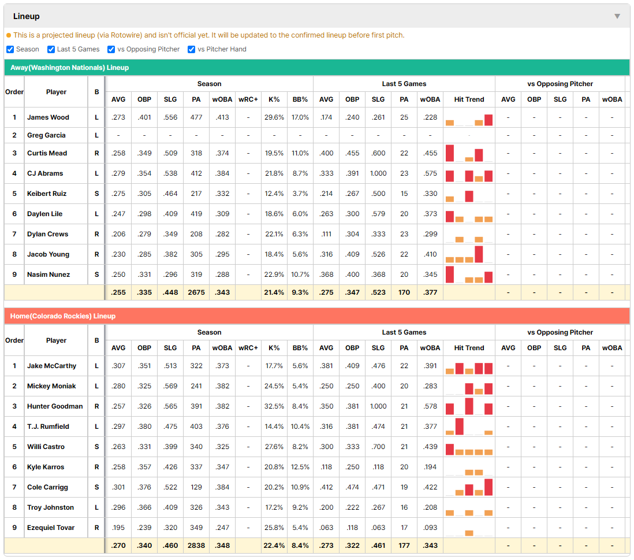Toggle the Last 5 Games checkbox

coord(51,49)
